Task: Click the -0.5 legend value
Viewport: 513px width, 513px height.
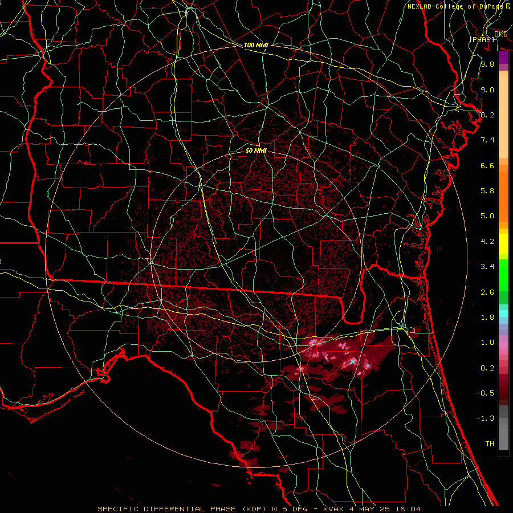Action: point(485,393)
